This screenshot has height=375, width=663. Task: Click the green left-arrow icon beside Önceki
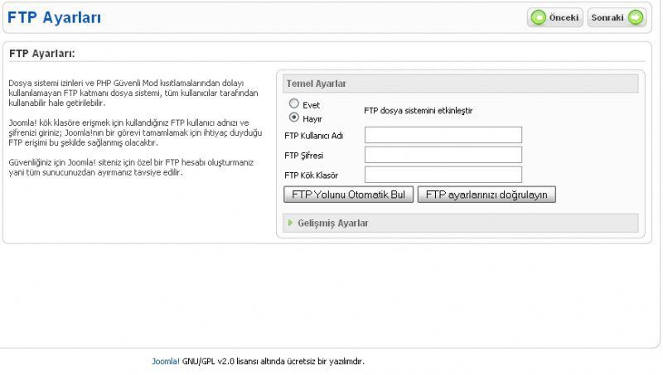click(539, 17)
